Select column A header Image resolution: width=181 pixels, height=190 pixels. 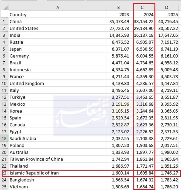pyautogui.click(x=58, y=7)
